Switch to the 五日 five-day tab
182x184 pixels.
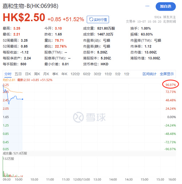click(18, 74)
